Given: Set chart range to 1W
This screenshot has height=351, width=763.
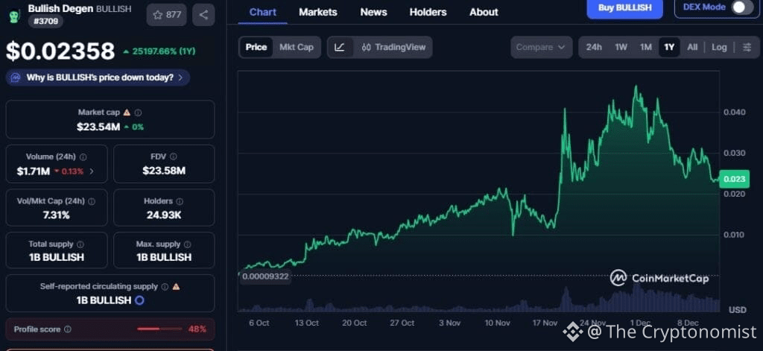Looking at the screenshot, I should coord(621,47).
